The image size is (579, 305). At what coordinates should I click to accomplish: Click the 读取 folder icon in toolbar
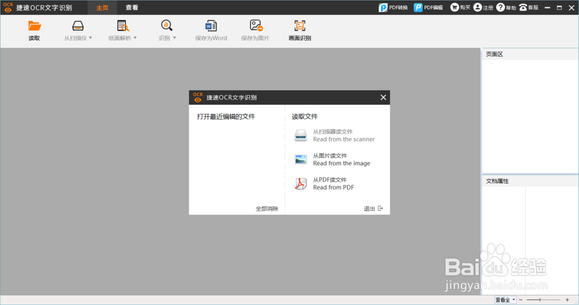coord(34,26)
